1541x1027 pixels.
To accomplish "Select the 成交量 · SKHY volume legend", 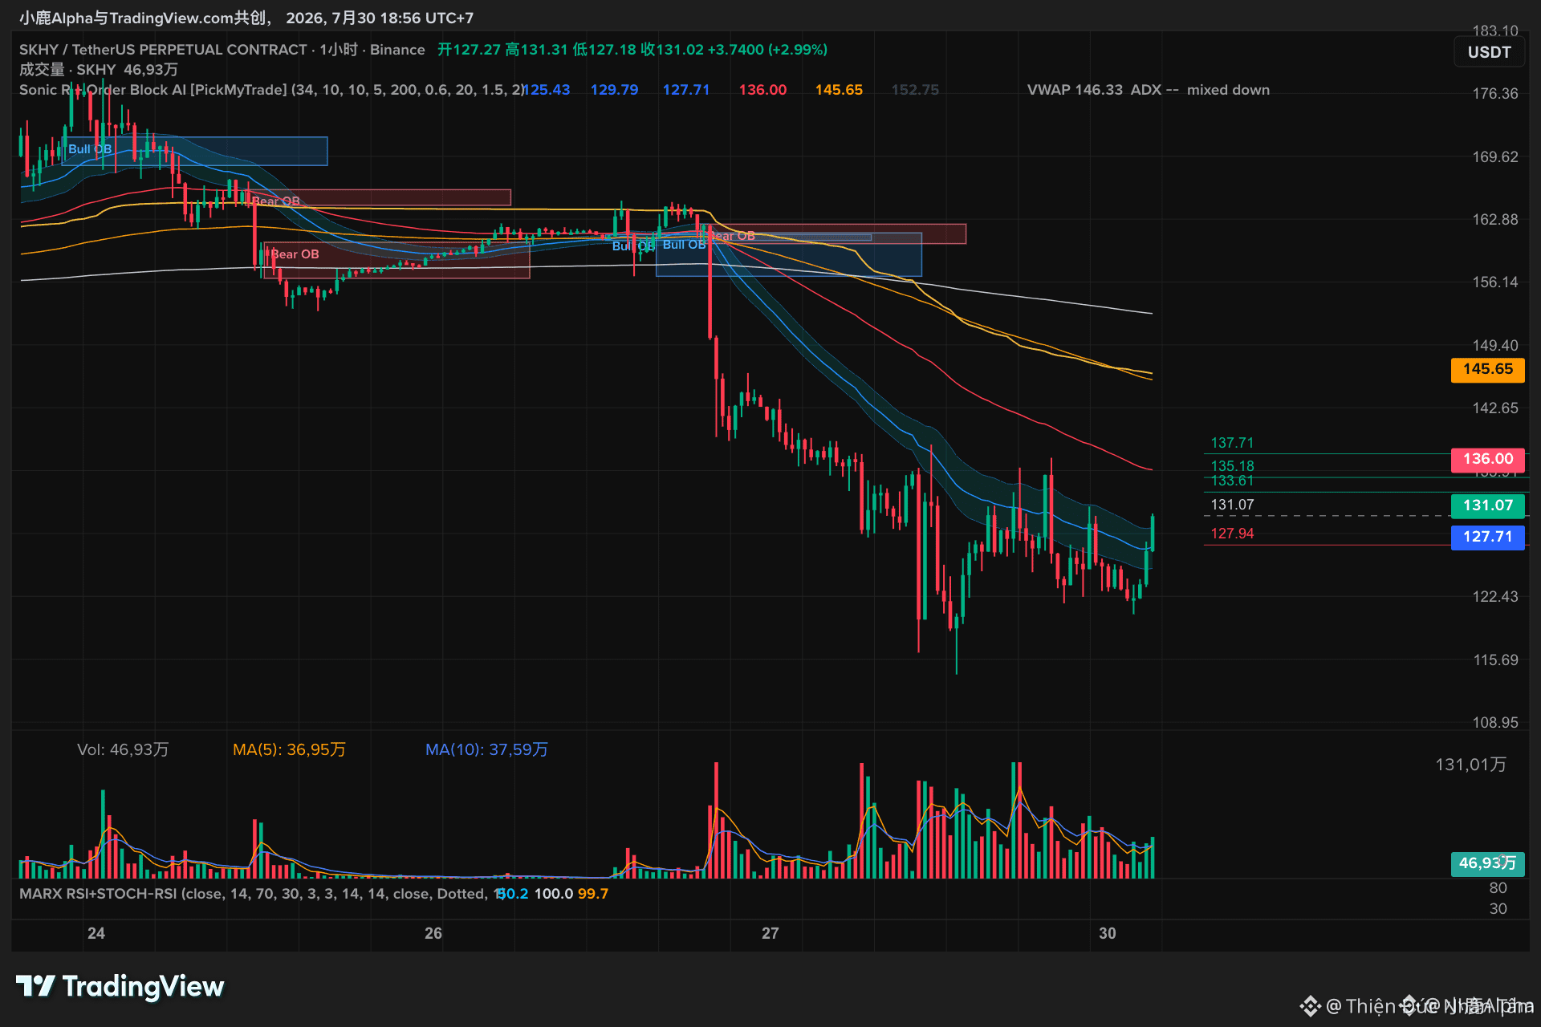I will (99, 70).
